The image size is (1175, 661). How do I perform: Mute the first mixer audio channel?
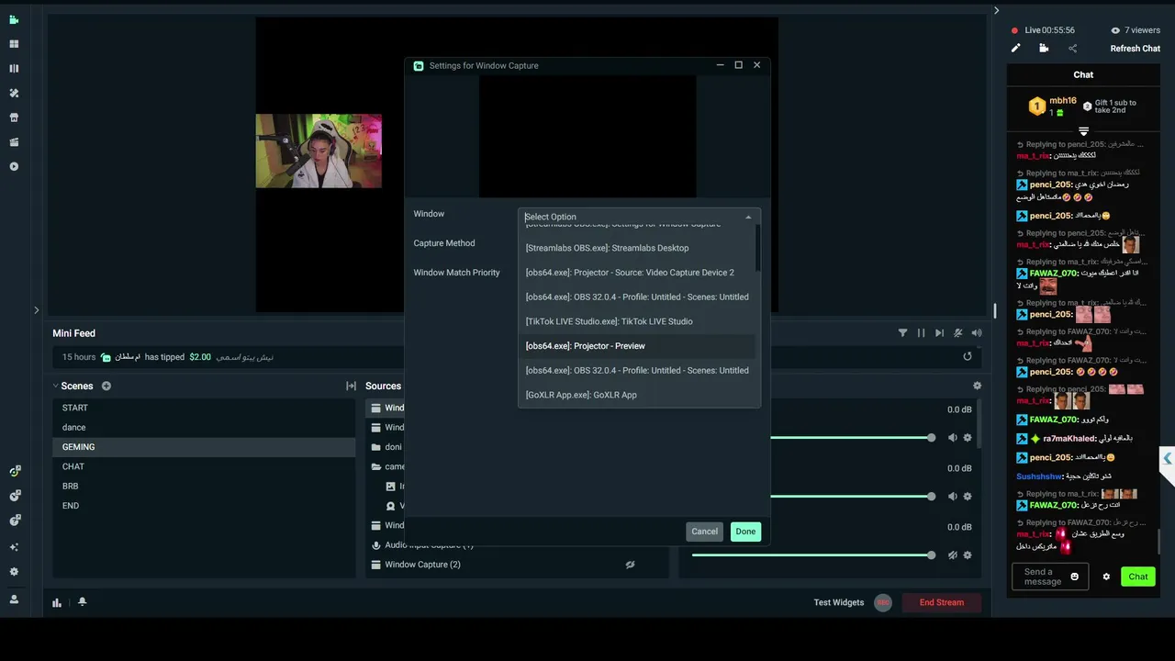click(952, 438)
